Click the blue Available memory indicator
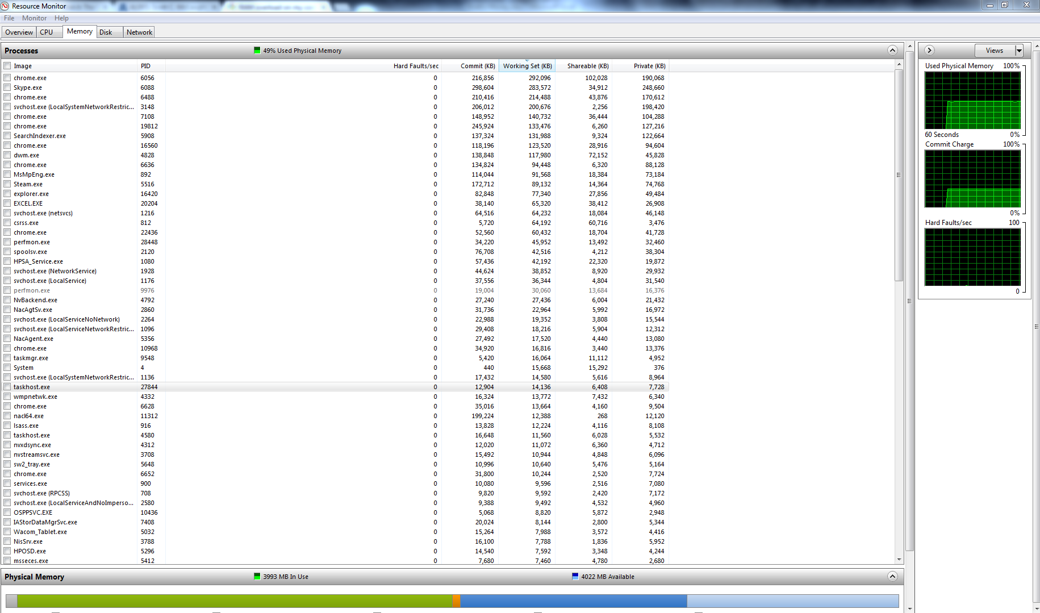The height and width of the screenshot is (613, 1040). 575,577
